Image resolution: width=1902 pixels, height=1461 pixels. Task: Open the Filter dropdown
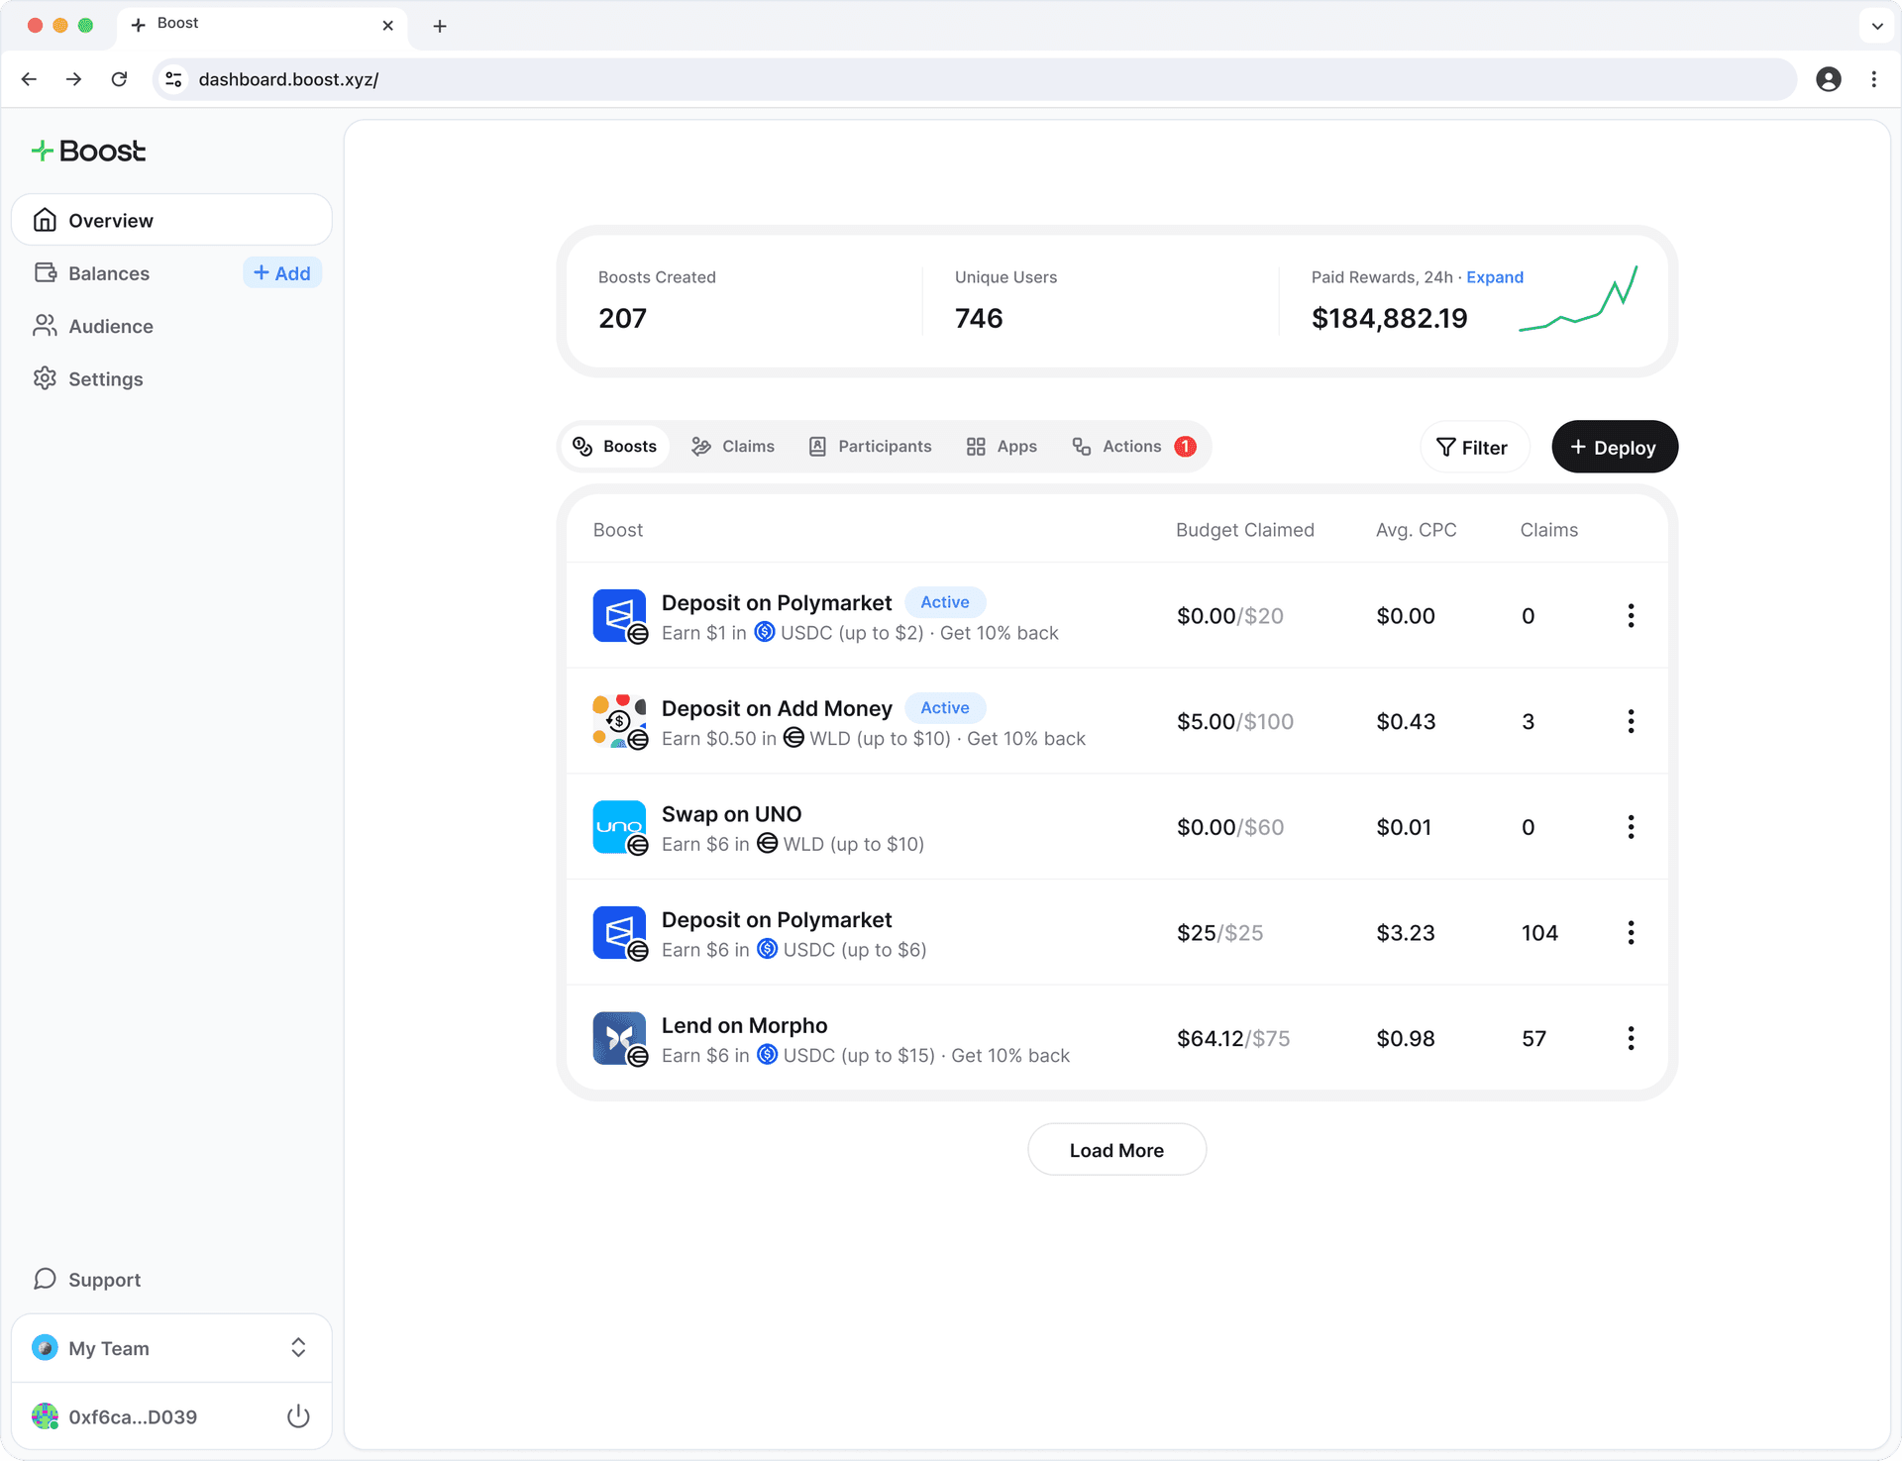(1474, 447)
